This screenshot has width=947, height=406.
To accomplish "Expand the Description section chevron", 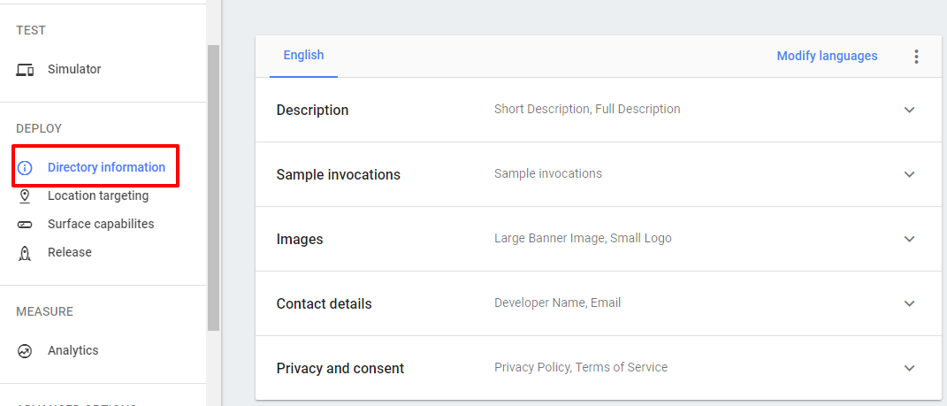I will point(909,111).
